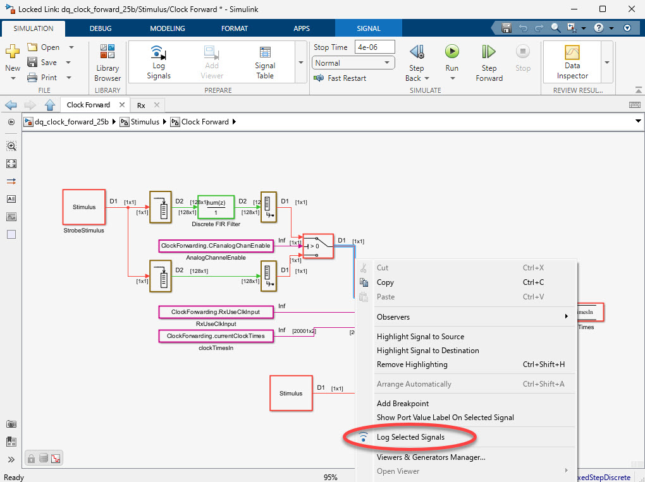Screen dimensions: 645x482
Task: Navigate up to parent with the up arrow
Action: click(51, 105)
